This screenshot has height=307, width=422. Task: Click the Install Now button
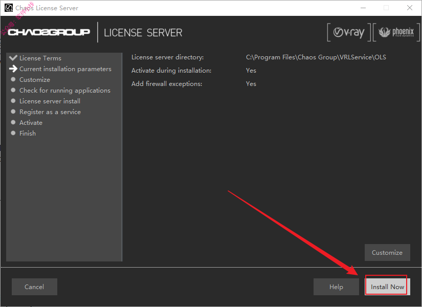pos(387,287)
